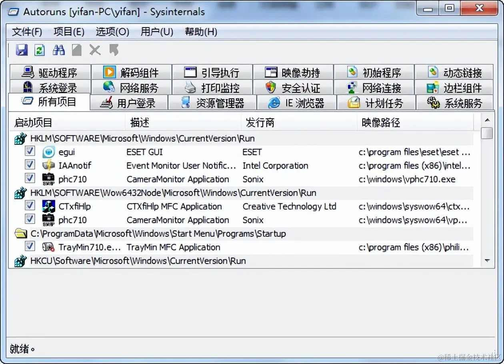Click the Find binoculars icon
The height and width of the screenshot is (364, 504).
tap(58, 50)
